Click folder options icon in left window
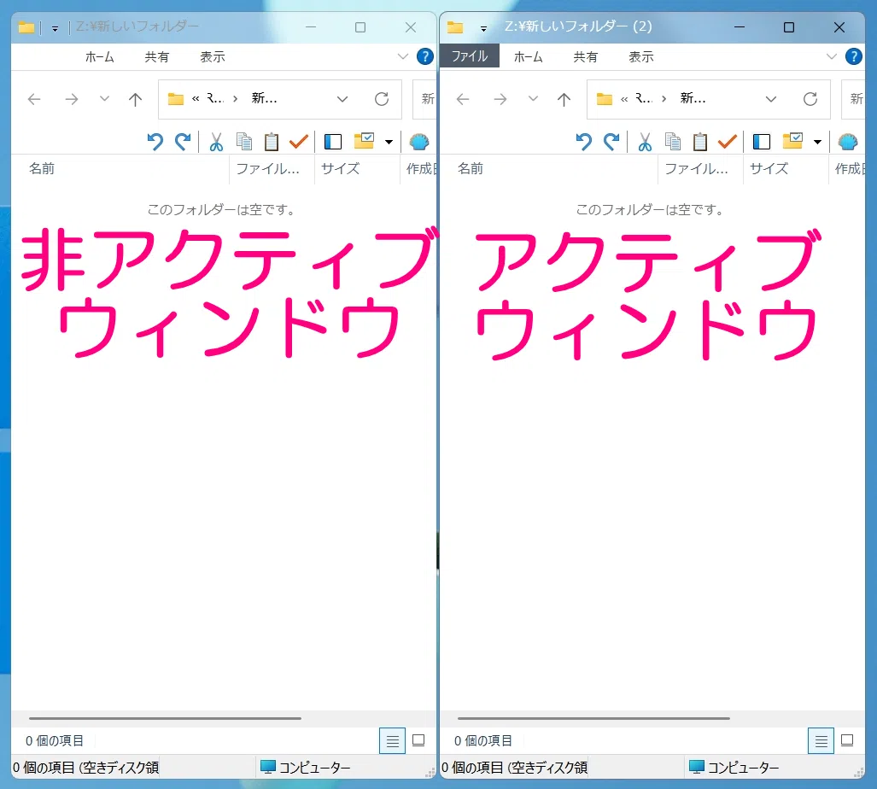 pyautogui.click(x=364, y=140)
